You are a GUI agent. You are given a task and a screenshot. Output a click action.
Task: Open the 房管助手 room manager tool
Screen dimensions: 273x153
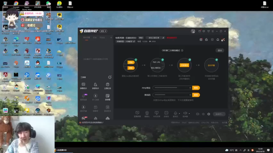96,86
